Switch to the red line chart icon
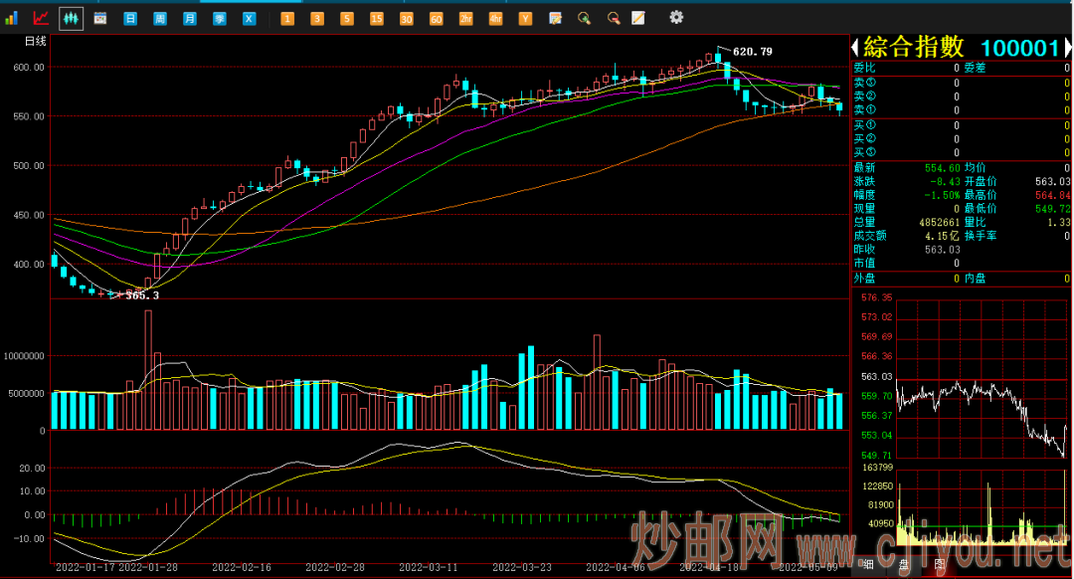 click(41, 18)
